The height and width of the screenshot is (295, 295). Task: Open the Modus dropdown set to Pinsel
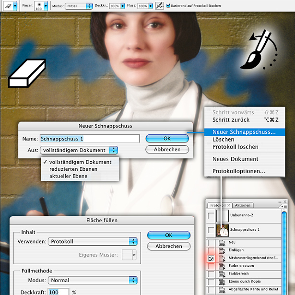79,6
